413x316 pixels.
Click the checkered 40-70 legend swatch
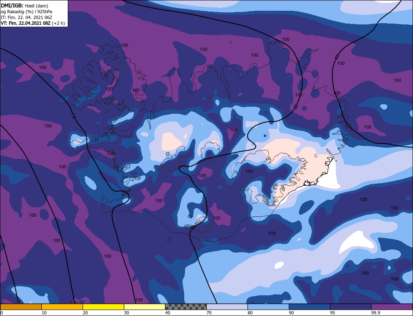[x=186, y=307]
